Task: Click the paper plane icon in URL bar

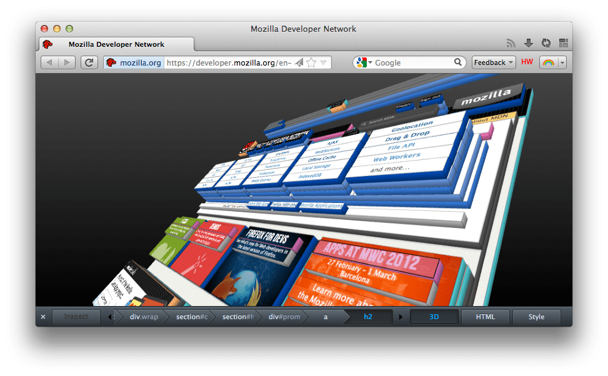Action: click(x=299, y=62)
